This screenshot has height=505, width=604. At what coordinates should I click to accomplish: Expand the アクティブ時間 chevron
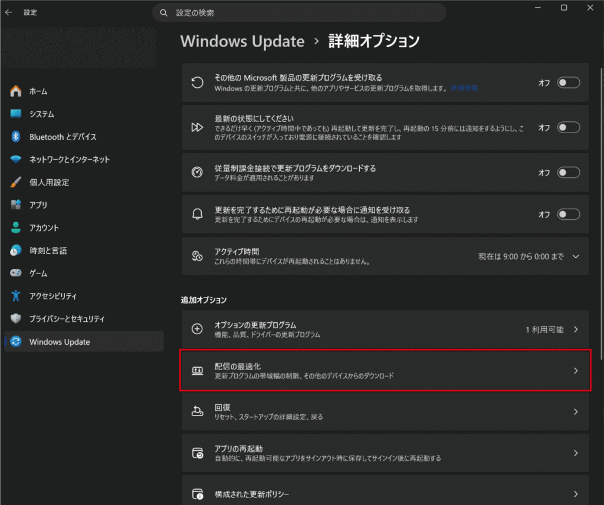(x=576, y=256)
